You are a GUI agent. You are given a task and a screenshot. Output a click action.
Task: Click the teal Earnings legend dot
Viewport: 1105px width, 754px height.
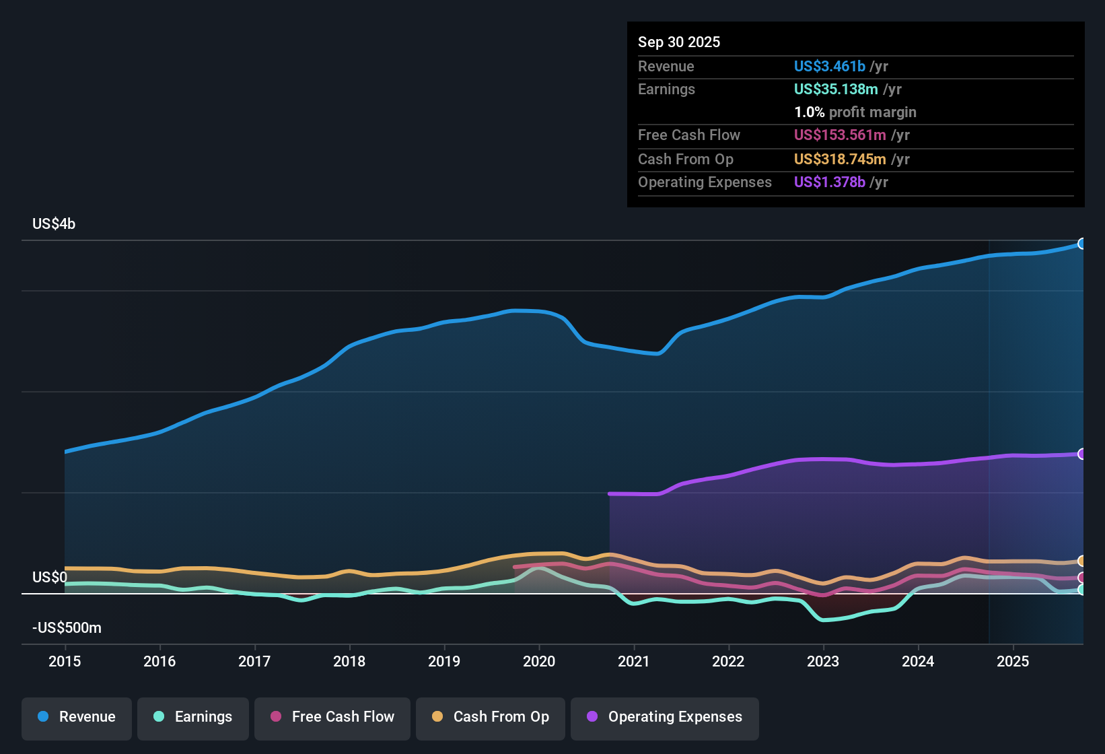pos(159,716)
